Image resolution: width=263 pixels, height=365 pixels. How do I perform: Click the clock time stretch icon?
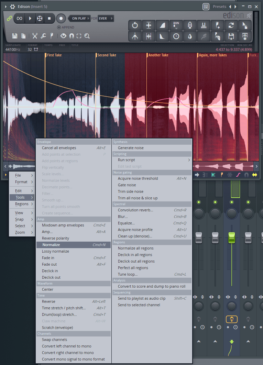pos(176,36)
